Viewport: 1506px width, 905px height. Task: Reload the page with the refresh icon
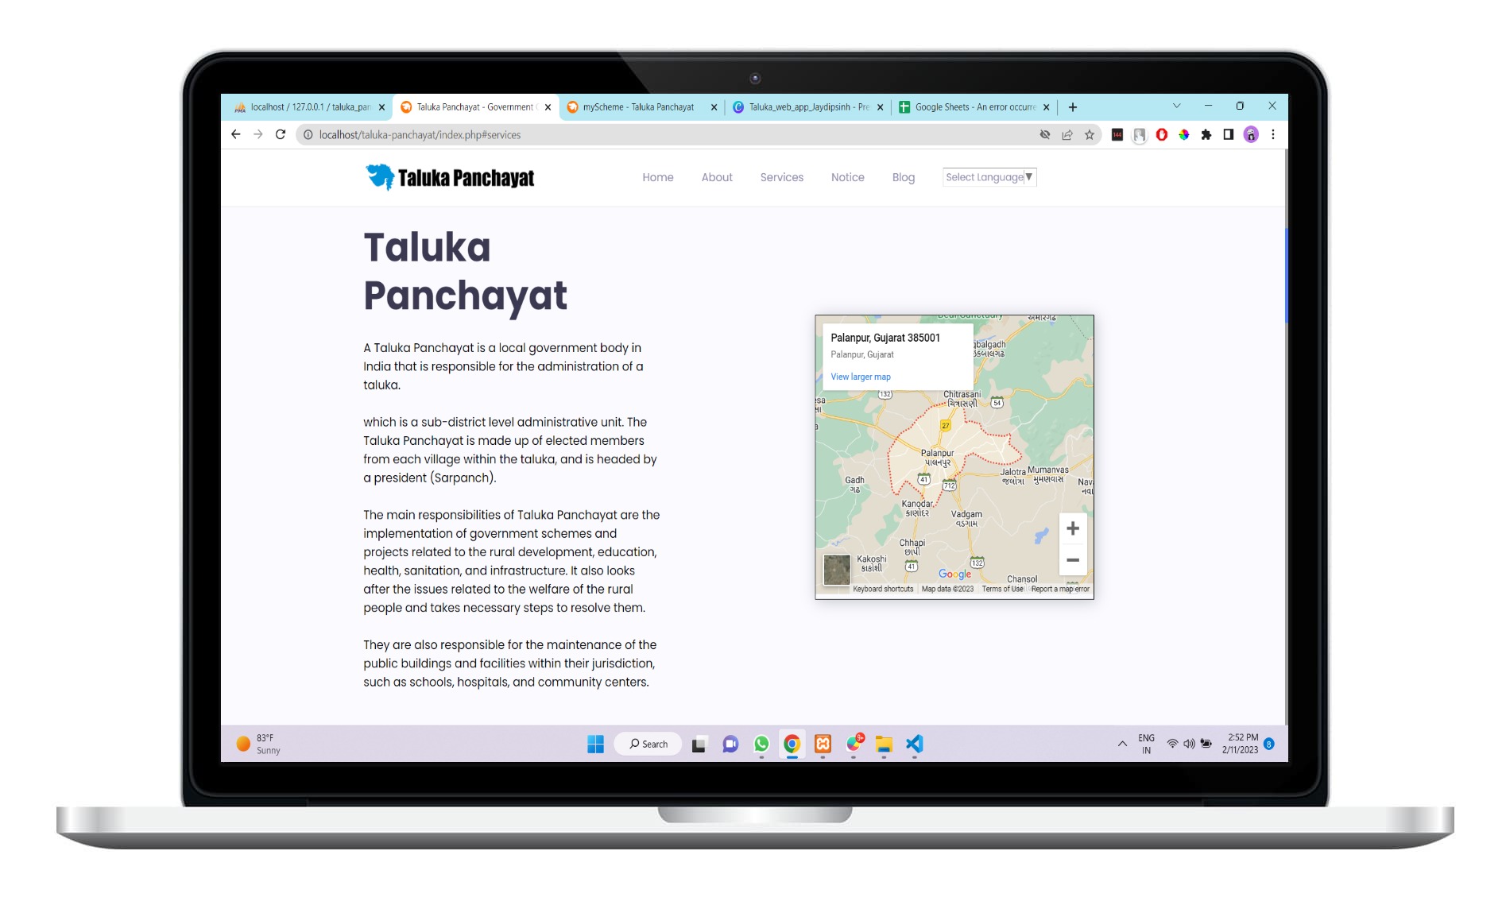(281, 135)
